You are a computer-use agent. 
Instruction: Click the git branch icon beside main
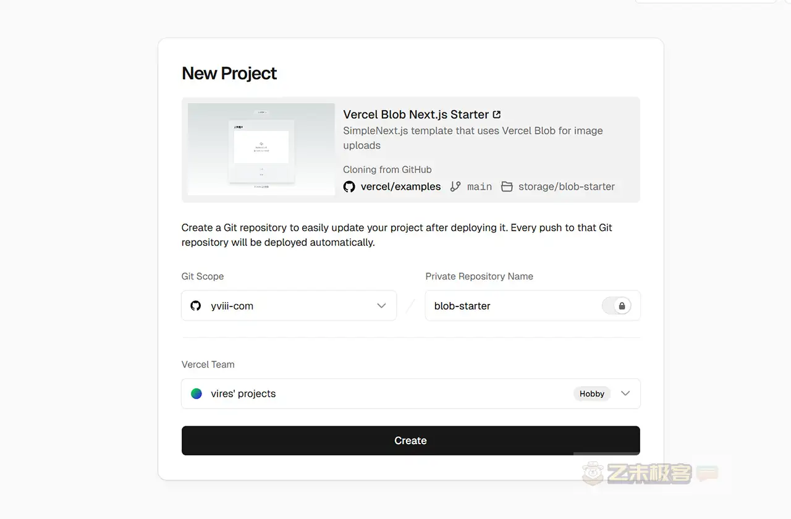pos(455,187)
